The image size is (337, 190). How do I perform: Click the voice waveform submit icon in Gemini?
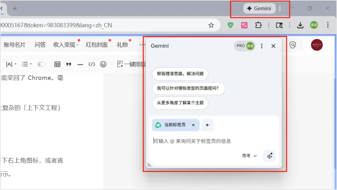(x=270, y=156)
